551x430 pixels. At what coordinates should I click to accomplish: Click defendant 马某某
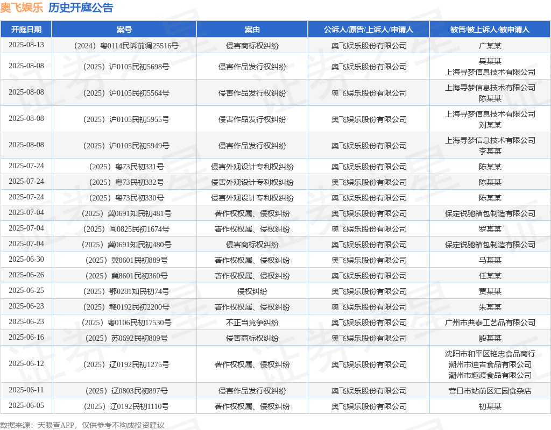(x=490, y=261)
